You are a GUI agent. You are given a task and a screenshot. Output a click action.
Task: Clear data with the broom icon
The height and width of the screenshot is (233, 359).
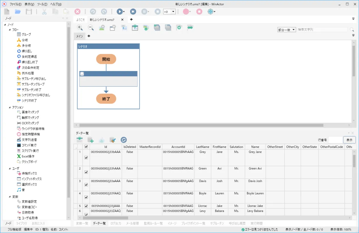(x=112, y=140)
